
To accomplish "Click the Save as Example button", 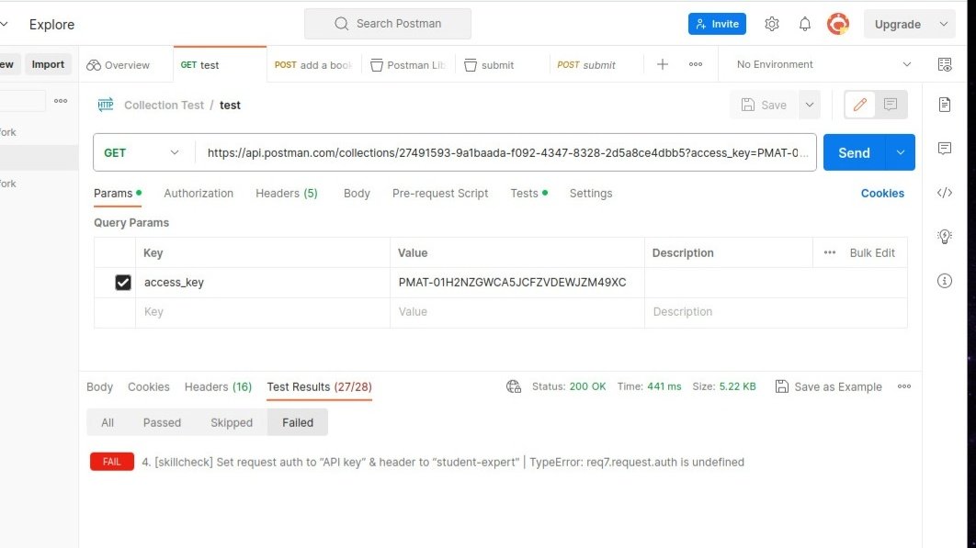I will click(828, 386).
